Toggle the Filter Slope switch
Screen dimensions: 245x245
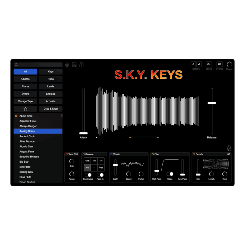coord(170,174)
